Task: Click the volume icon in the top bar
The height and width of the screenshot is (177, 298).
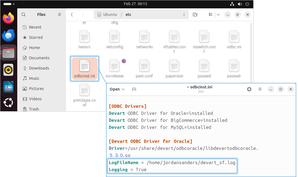Action: 240,4
